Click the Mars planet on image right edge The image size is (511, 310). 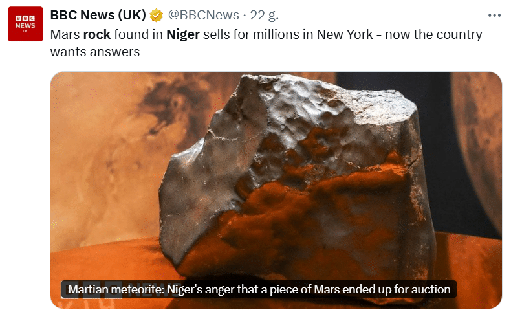pos(478,147)
